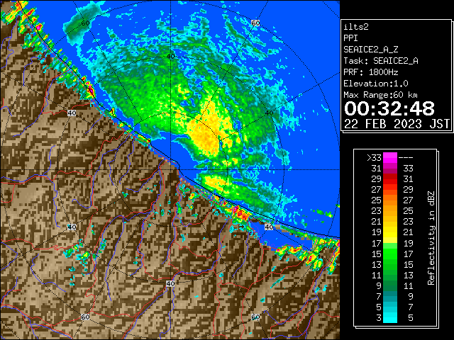
Task: Click the orange high-reflectivity echo core offshore
Action: coord(206,135)
